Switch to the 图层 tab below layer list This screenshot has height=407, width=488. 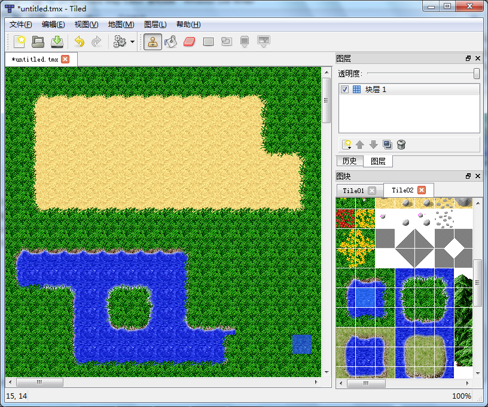(x=378, y=161)
